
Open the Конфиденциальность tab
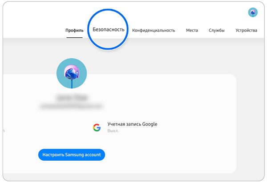(x=153, y=31)
